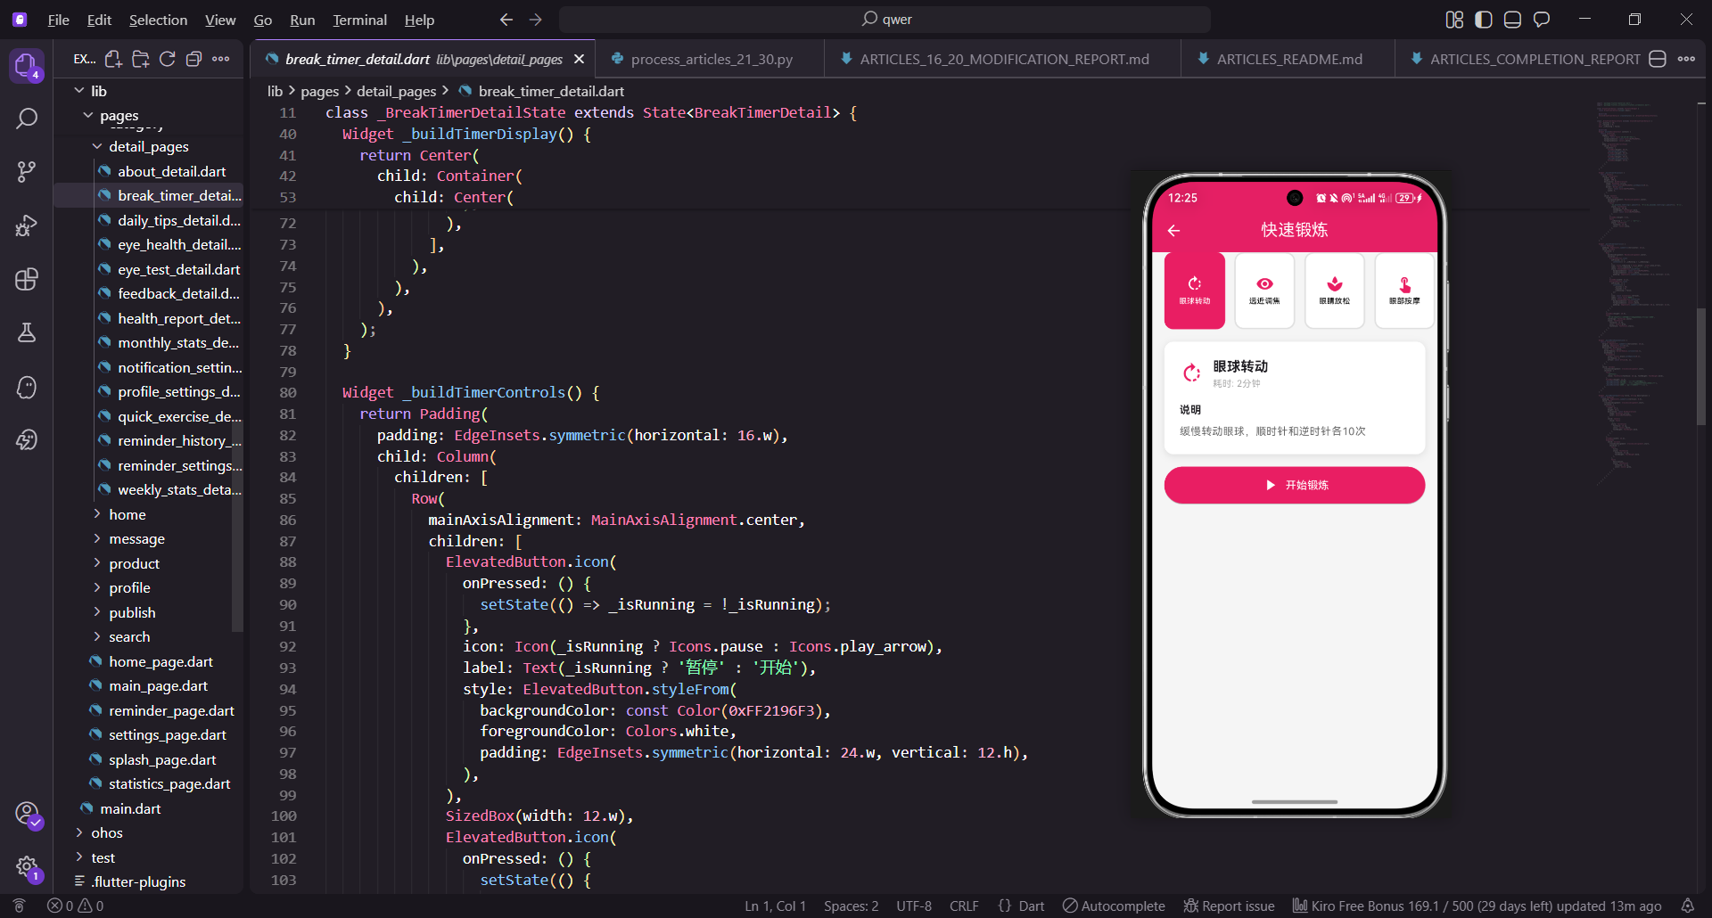The height and width of the screenshot is (918, 1712).
Task: Click the editor minimap
Action: pyautogui.click(x=1641, y=294)
